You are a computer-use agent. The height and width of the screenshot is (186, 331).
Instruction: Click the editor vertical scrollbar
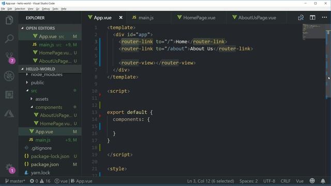[x=328, y=64]
